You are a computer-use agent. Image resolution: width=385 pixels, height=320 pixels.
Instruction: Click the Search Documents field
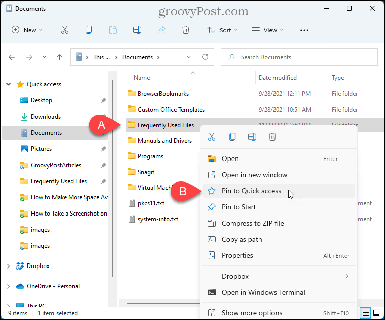click(x=299, y=57)
